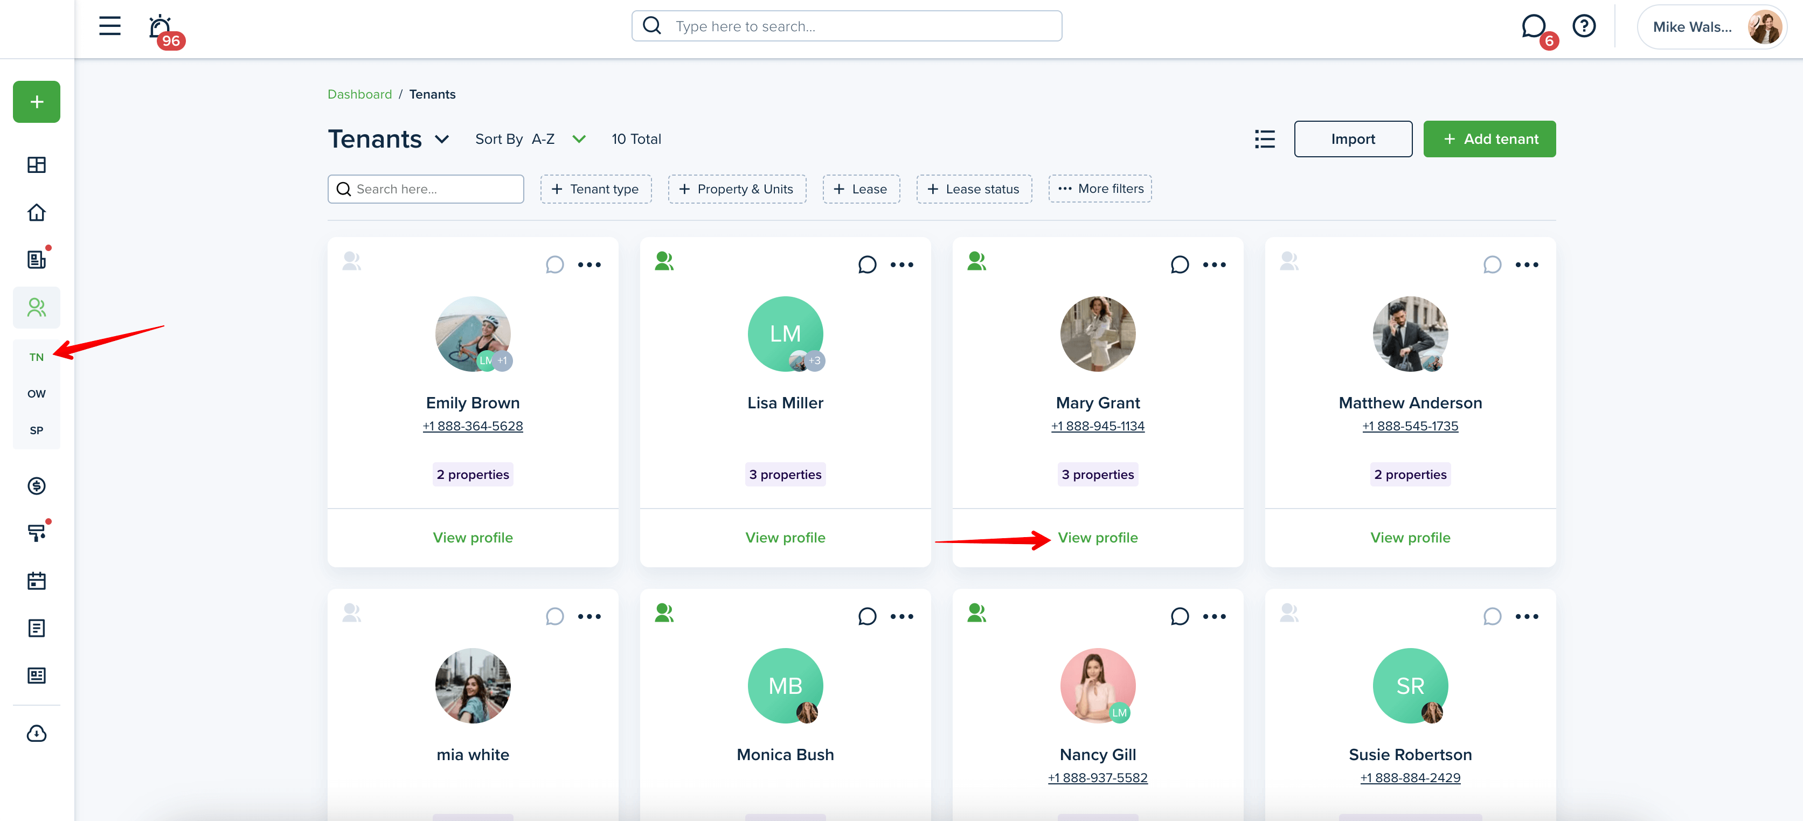The height and width of the screenshot is (821, 1803).
Task: Open Properties house icon in sidebar
Action: (x=37, y=212)
